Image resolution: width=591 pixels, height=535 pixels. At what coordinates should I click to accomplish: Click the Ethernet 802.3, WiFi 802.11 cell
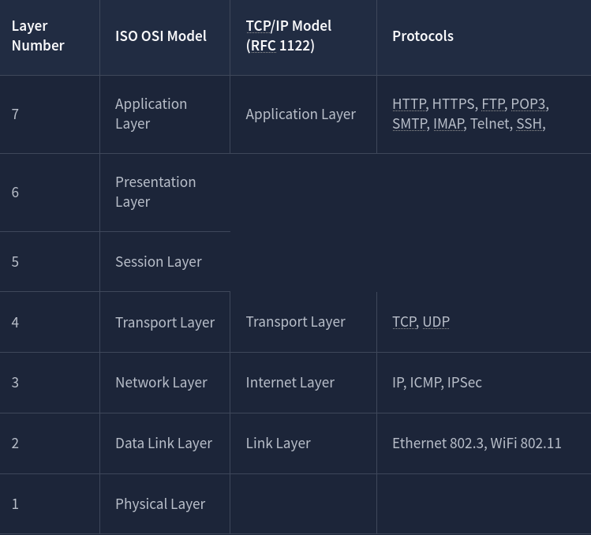477,443
